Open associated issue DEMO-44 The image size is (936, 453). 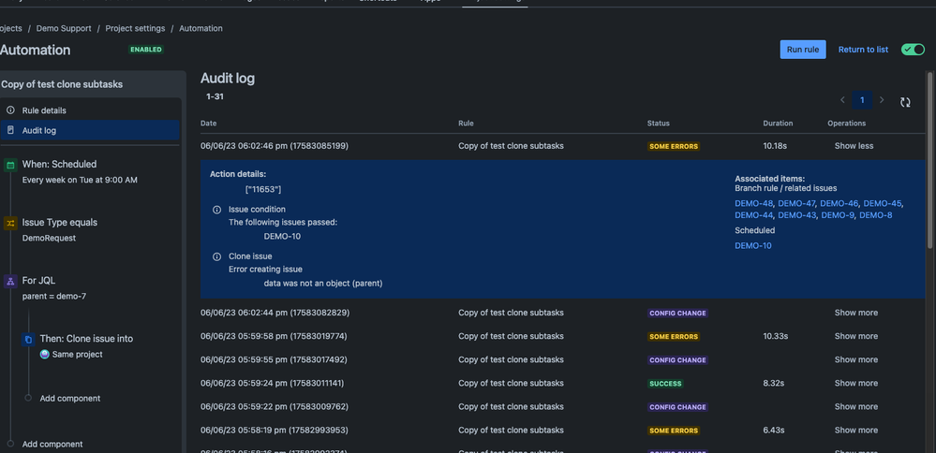click(753, 215)
